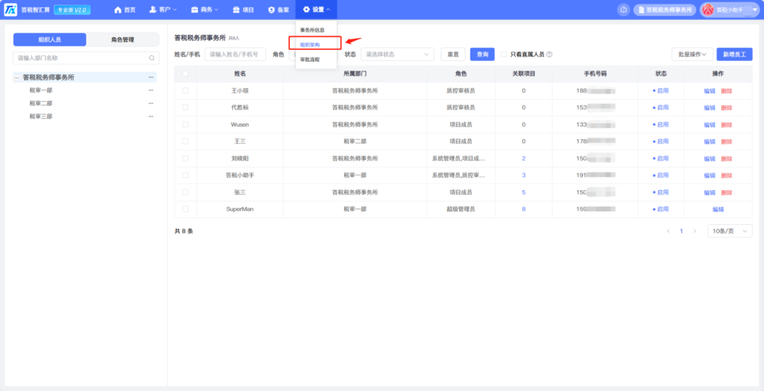This screenshot has width=764, height=391.
Task: Check the row checkbox for 张三
Action: click(x=185, y=192)
